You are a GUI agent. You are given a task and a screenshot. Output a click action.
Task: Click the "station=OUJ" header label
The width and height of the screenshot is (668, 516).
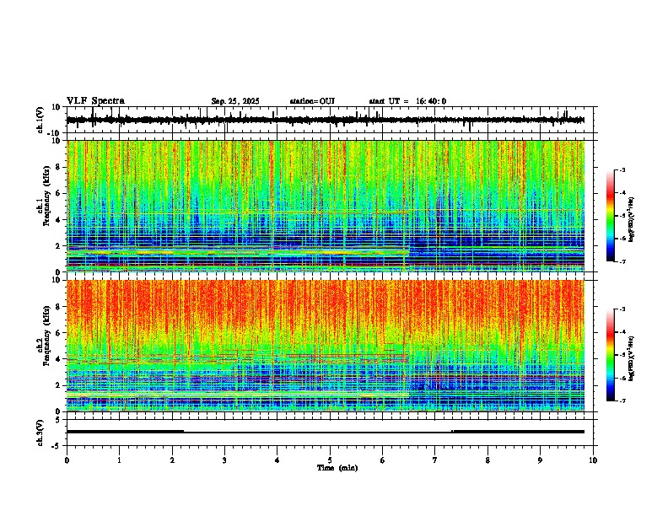(312, 101)
